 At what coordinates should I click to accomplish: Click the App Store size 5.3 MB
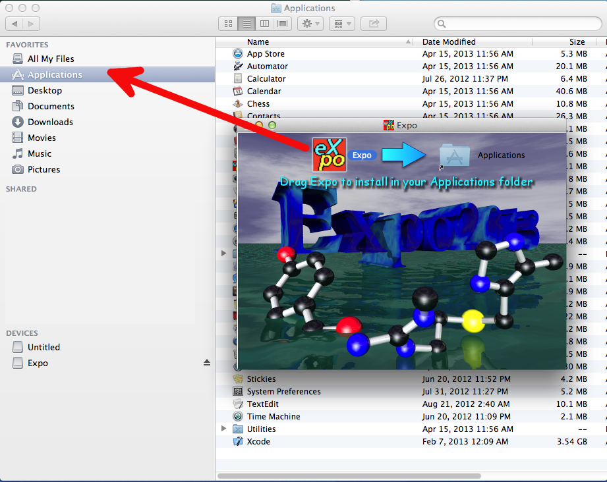pos(573,54)
